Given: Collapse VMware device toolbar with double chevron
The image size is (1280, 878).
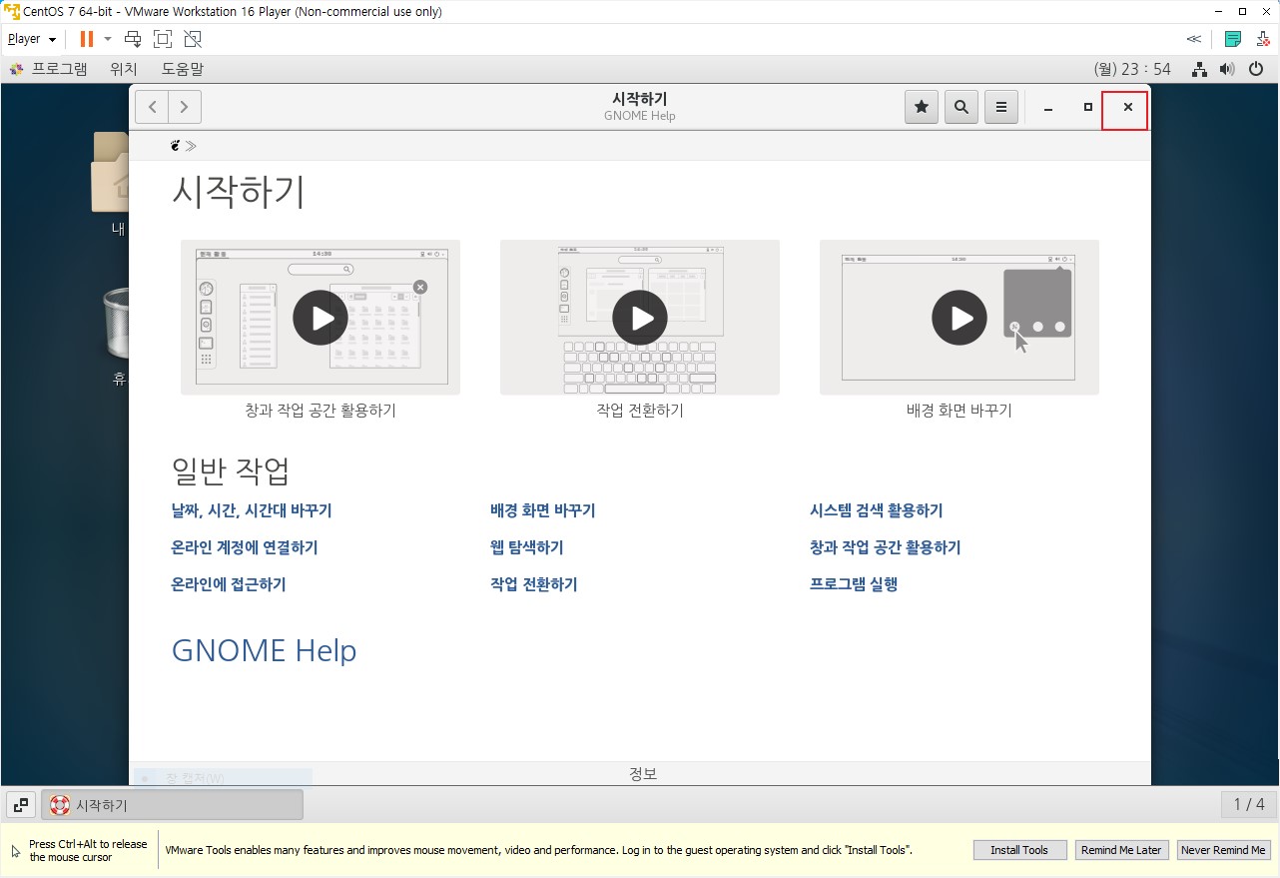Looking at the screenshot, I should tap(1193, 39).
